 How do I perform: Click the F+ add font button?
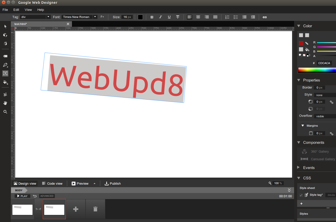pyautogui.click(x=102, y=17)
